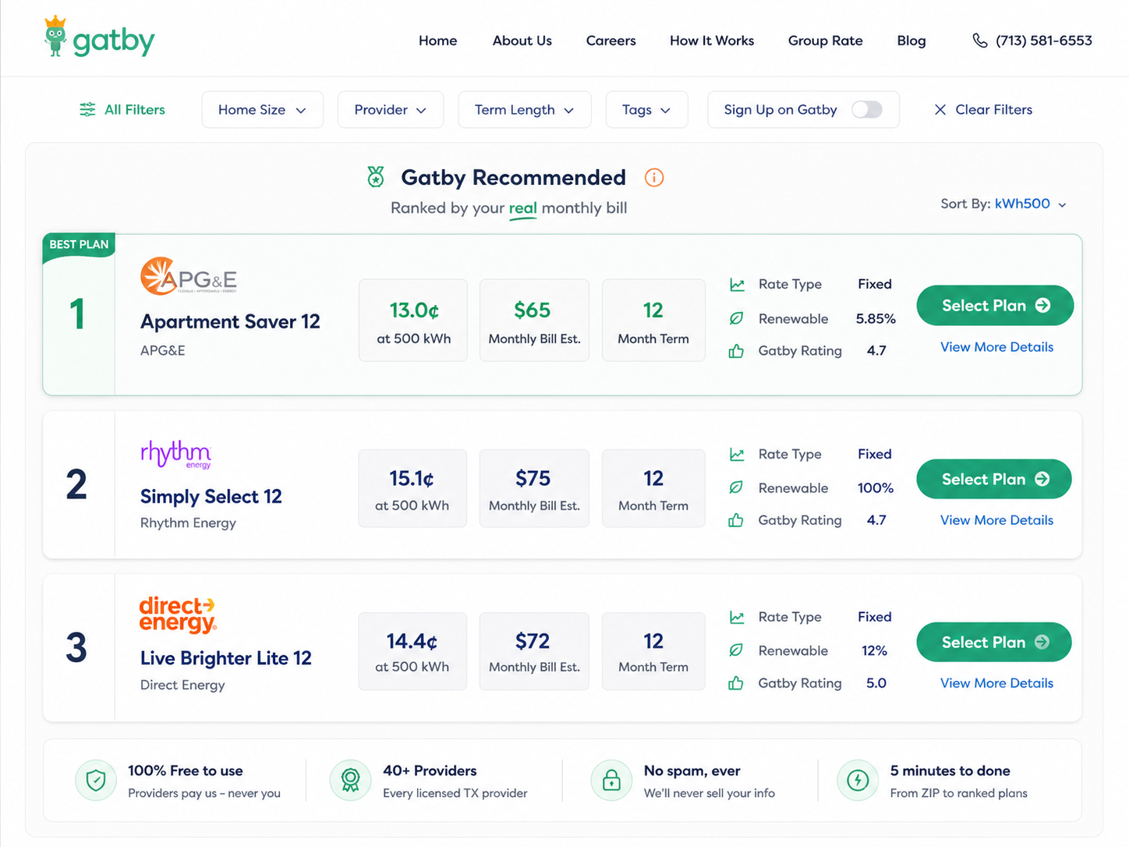1129x847 pixels.
Task: Click Rate Type chart icon in Live Brighter Lite 12
Action: click(737, 617)
